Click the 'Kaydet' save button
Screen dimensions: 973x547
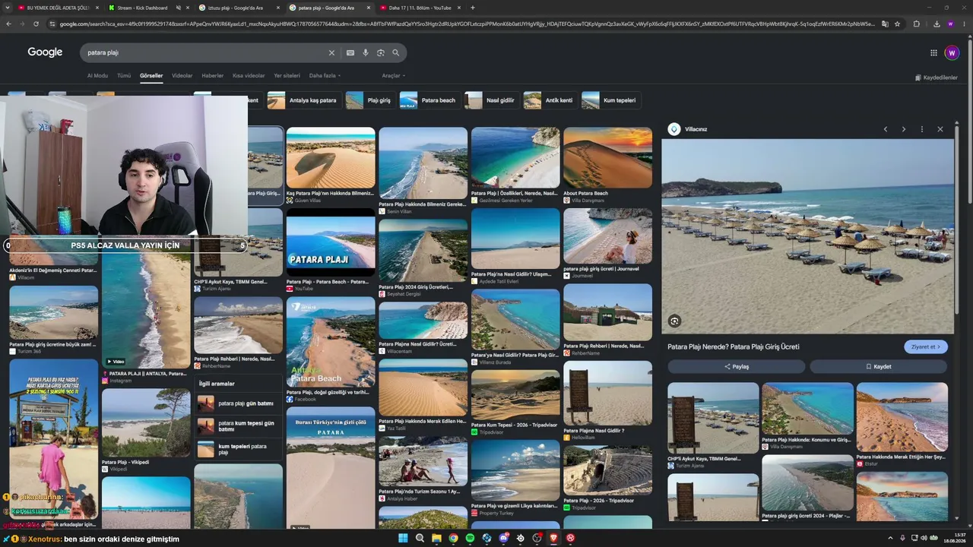879,367
